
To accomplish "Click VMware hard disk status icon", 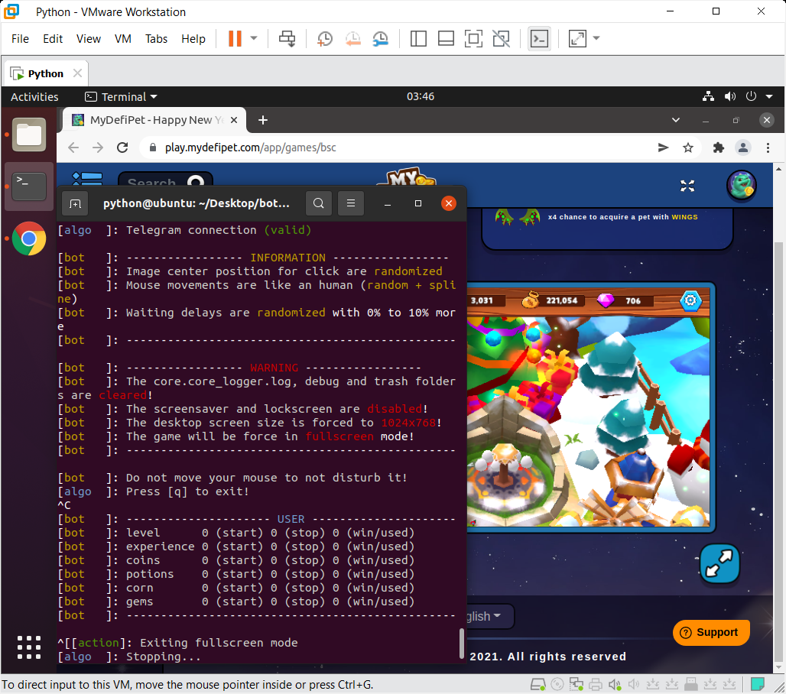I will 538,684.
